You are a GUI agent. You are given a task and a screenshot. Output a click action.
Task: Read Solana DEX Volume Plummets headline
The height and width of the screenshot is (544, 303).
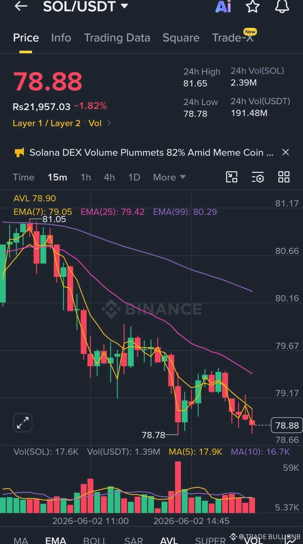[151, 152]
